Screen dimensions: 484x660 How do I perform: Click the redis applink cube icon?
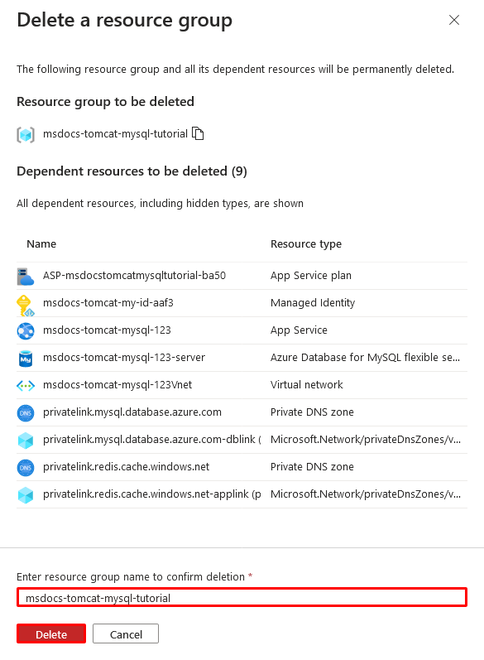[25, 495]
